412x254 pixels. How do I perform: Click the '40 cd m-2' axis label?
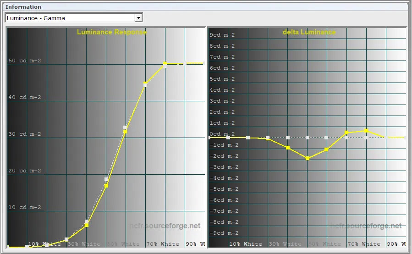pyautogui.click(x=25, y=97)
